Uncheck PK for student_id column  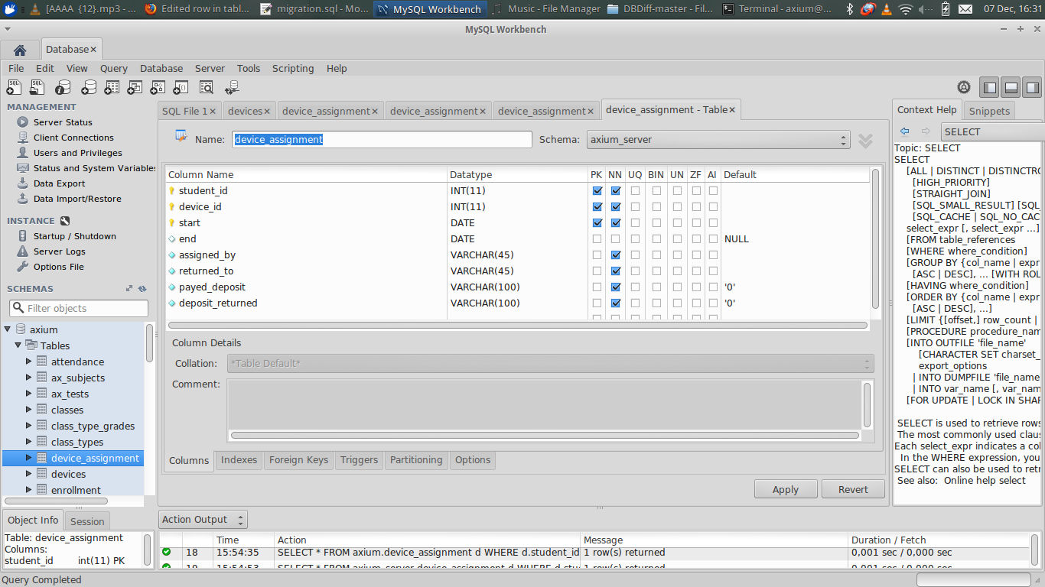(597, 191)
